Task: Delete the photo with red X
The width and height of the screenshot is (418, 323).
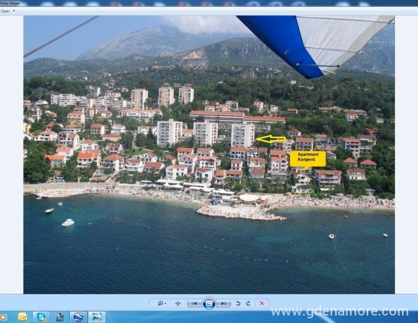Action: point(262,304)
